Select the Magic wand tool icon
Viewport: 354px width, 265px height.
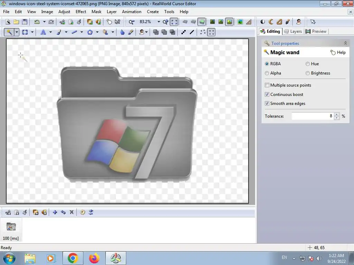pos(9,32)
